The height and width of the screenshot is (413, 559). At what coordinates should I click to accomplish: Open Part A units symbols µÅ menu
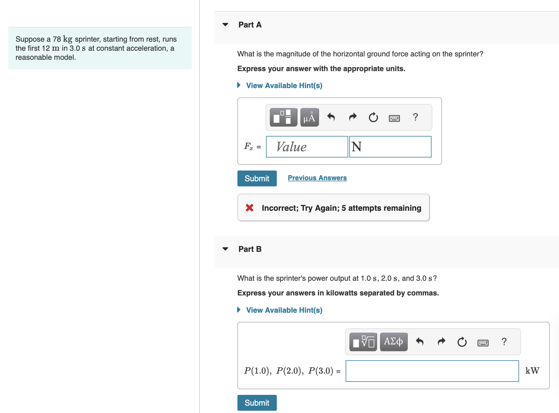tap(309, 117)
